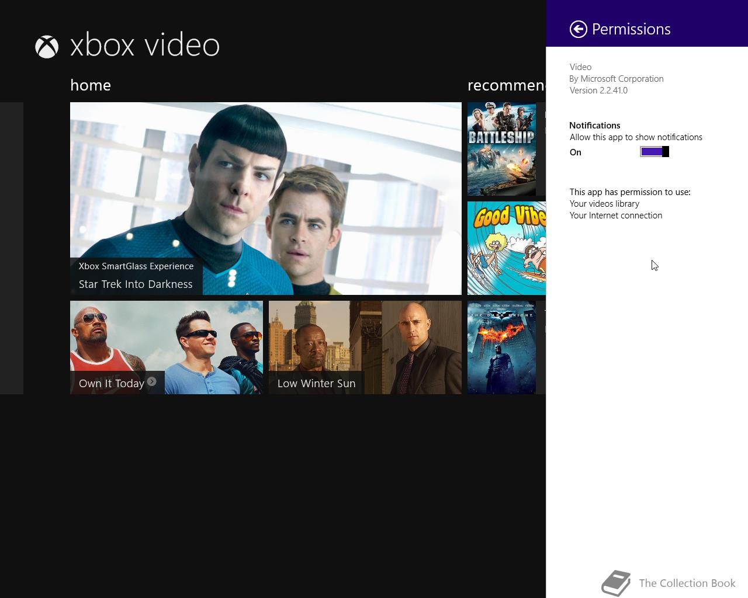
Task: Click the 'Video' app name text
Action: pos(580,67)
